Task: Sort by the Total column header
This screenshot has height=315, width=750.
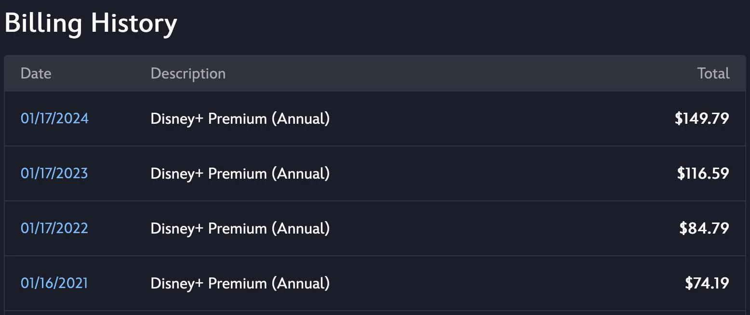Action: [x=713, y=73]
